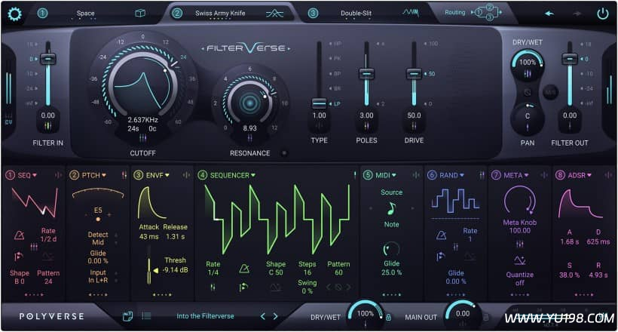Open the SEQ modulator type dropdown
This screenshot has width=618, height=332.
pyautogui.click(x=27, y=175)
